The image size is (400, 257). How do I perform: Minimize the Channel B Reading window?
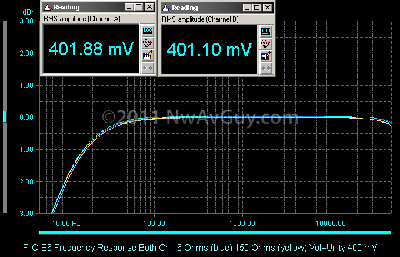tap(248, 8)
